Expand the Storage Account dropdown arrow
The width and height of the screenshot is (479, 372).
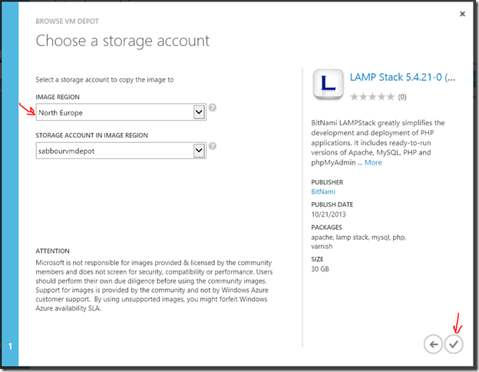[x=199, y=151]
